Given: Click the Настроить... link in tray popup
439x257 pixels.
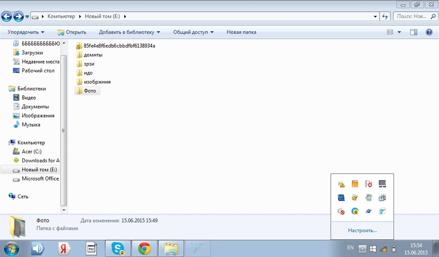Looking at the screenshot, I should (363, 230).
